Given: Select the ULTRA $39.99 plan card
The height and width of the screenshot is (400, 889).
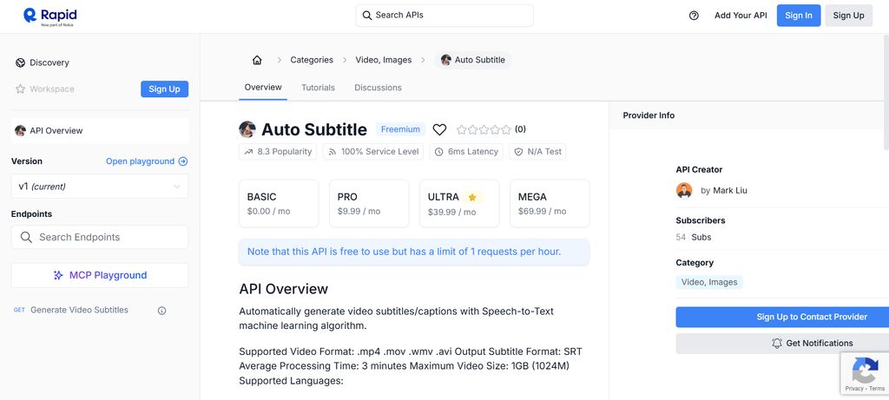Looking at the screenshot, I should pyautogui.click(x=459, y=204).
